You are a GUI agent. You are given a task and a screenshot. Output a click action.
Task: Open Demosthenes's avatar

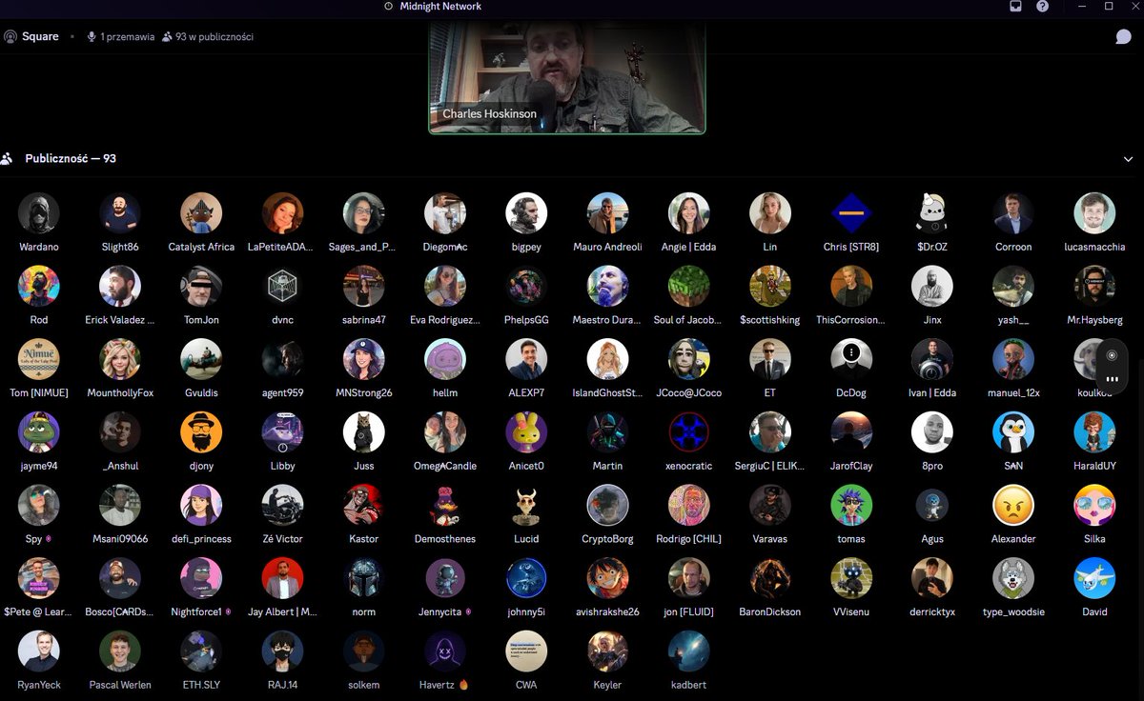pos(445,505)
